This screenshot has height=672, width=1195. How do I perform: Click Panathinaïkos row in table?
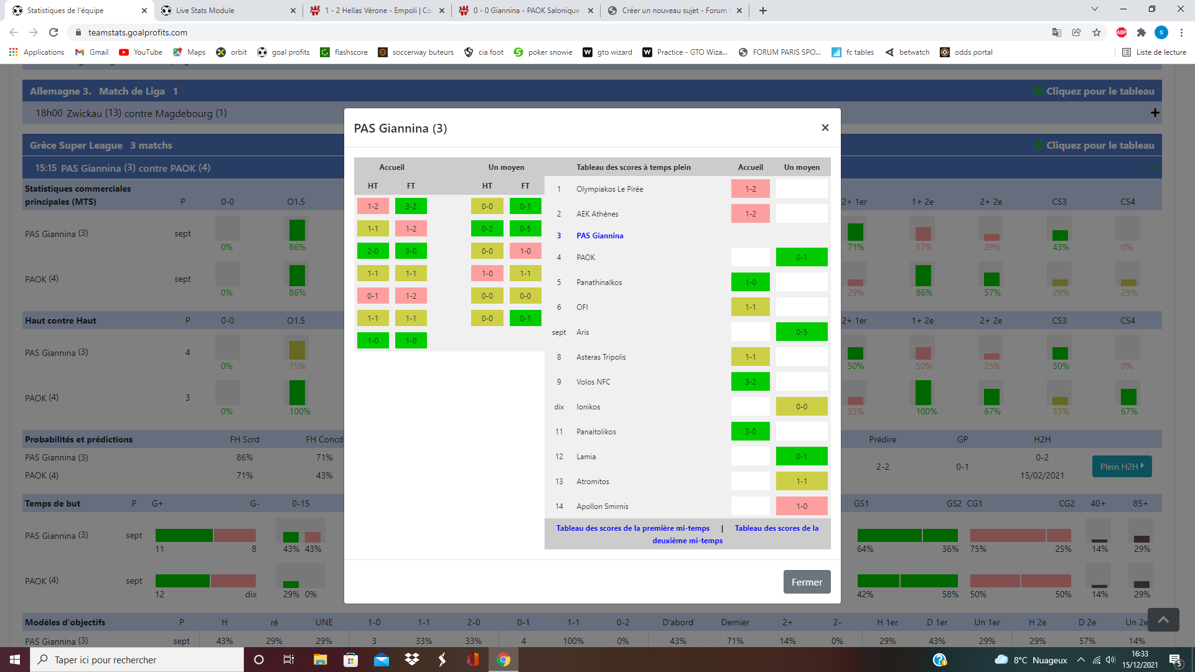pyautogui.click(x=687, y=282)
